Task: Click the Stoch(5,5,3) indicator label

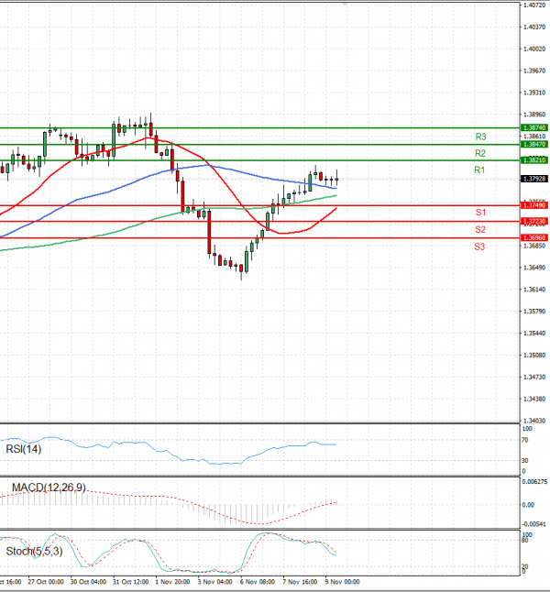Action: 35,552
